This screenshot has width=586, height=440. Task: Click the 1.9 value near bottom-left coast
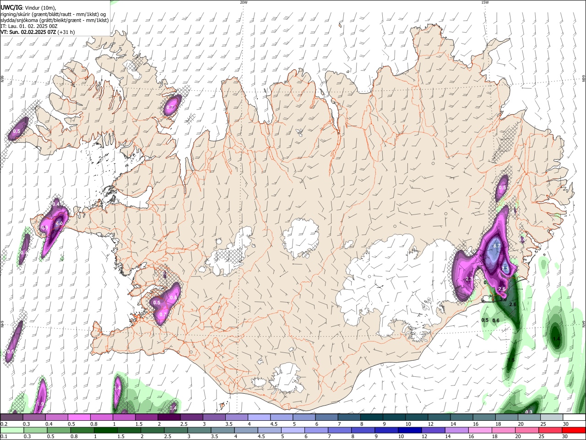pyautogui.click(x=40, y=404)
